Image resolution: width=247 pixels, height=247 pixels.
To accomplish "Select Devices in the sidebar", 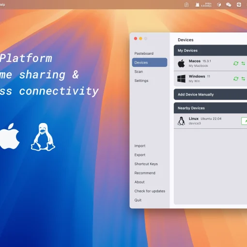I will coord(150,62).
